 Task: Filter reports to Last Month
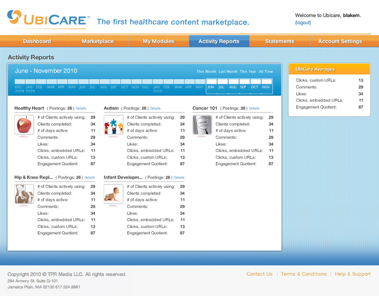click(228, 72)
